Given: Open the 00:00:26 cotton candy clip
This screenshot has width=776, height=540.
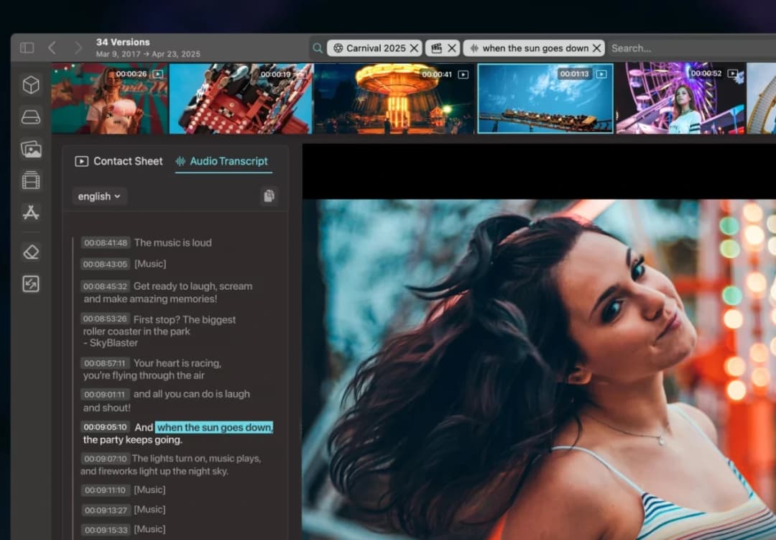Looking at the screenshot, I should pyautogui.click(x=109, y=99).
